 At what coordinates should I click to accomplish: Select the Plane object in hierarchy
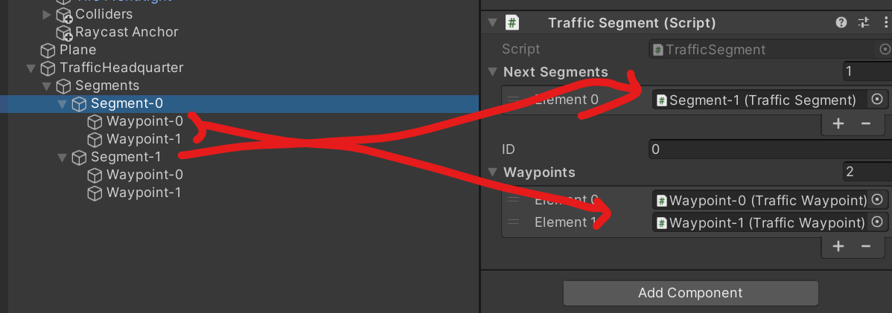pos(78,50)
